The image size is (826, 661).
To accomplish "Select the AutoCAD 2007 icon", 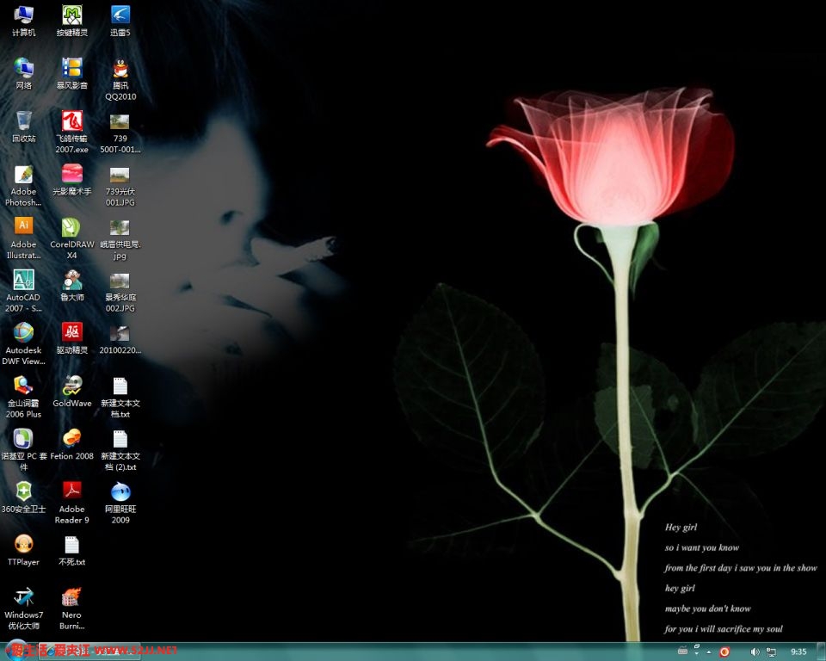I will [x=23, y=281].
